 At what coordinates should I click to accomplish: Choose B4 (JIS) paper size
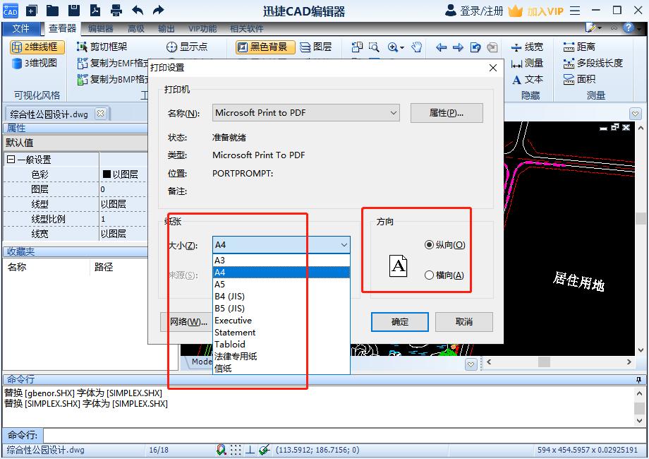tap(281, 296)
